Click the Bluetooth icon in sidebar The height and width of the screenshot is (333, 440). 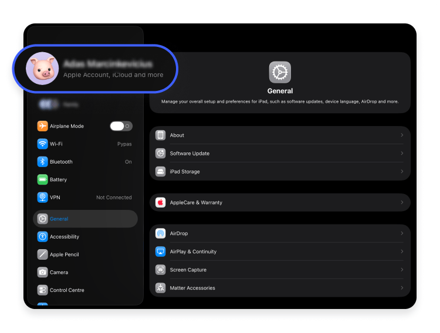42,162
